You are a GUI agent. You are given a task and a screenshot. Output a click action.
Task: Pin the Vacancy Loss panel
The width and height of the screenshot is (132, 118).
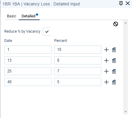[x=121, y=4]
